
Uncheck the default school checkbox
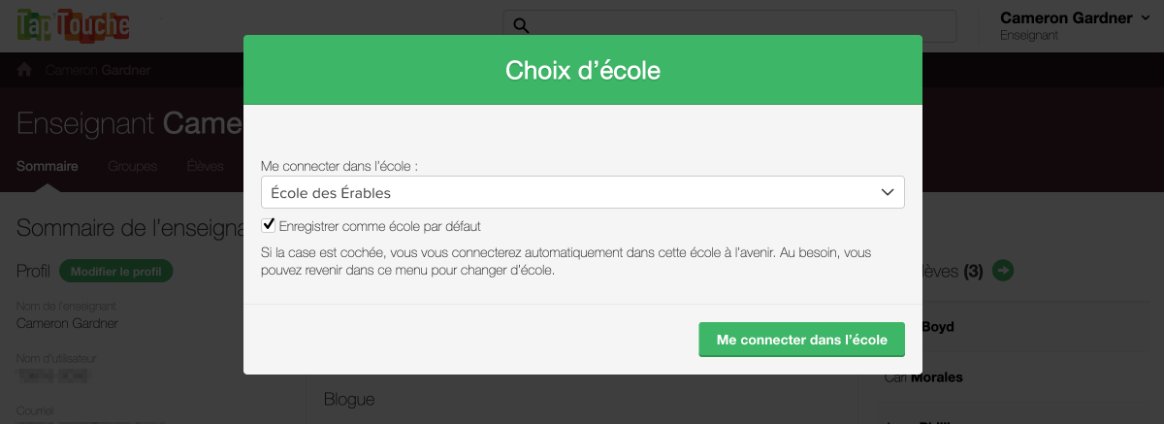pyautogui.click(x=269, y=225)
